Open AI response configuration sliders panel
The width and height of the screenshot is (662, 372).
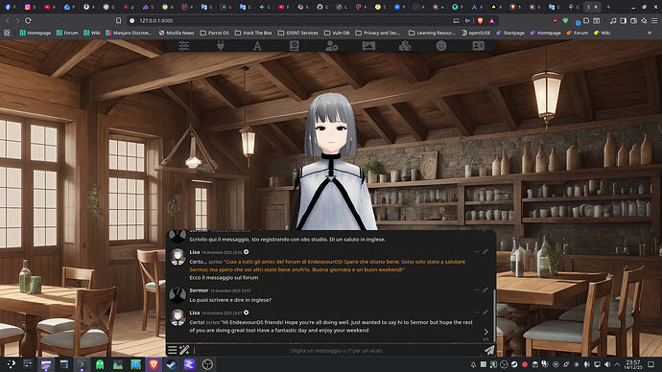click(x=183, y=46)
